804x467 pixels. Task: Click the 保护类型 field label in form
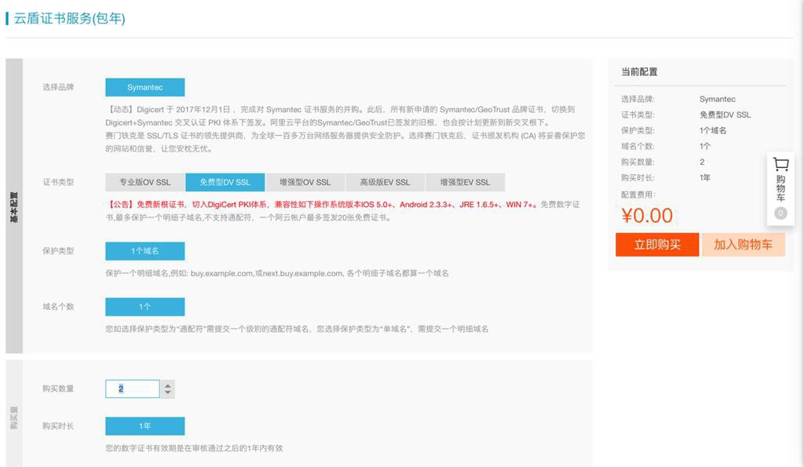[x=58, y=250]
